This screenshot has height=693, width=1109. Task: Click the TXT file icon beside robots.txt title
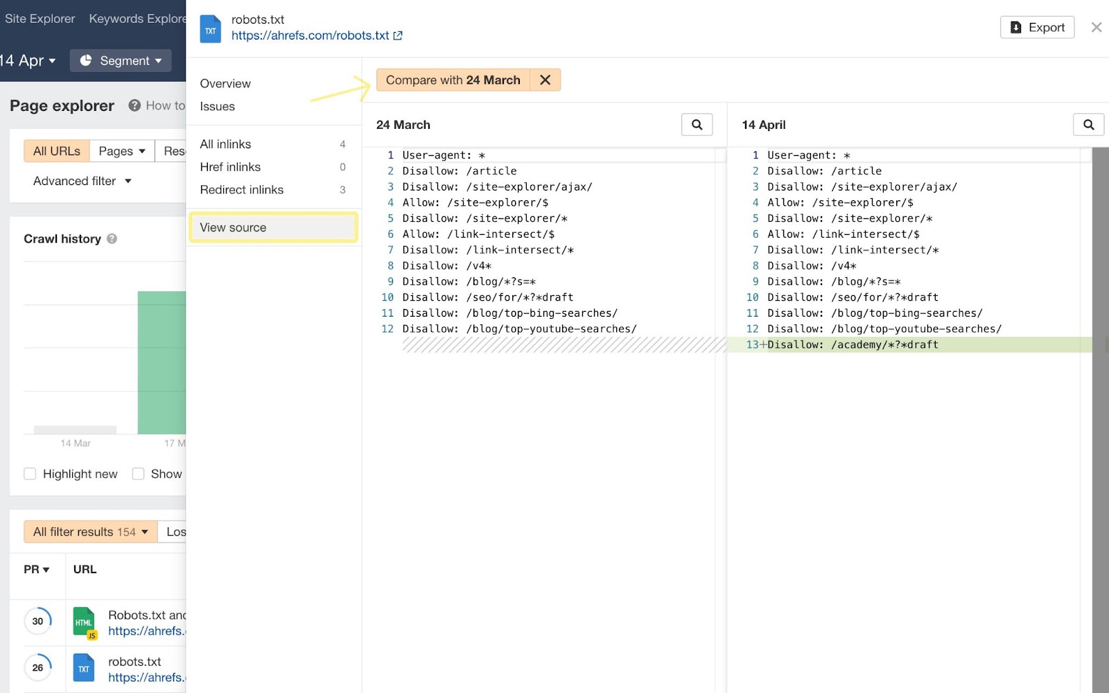[x=210, y=28]
